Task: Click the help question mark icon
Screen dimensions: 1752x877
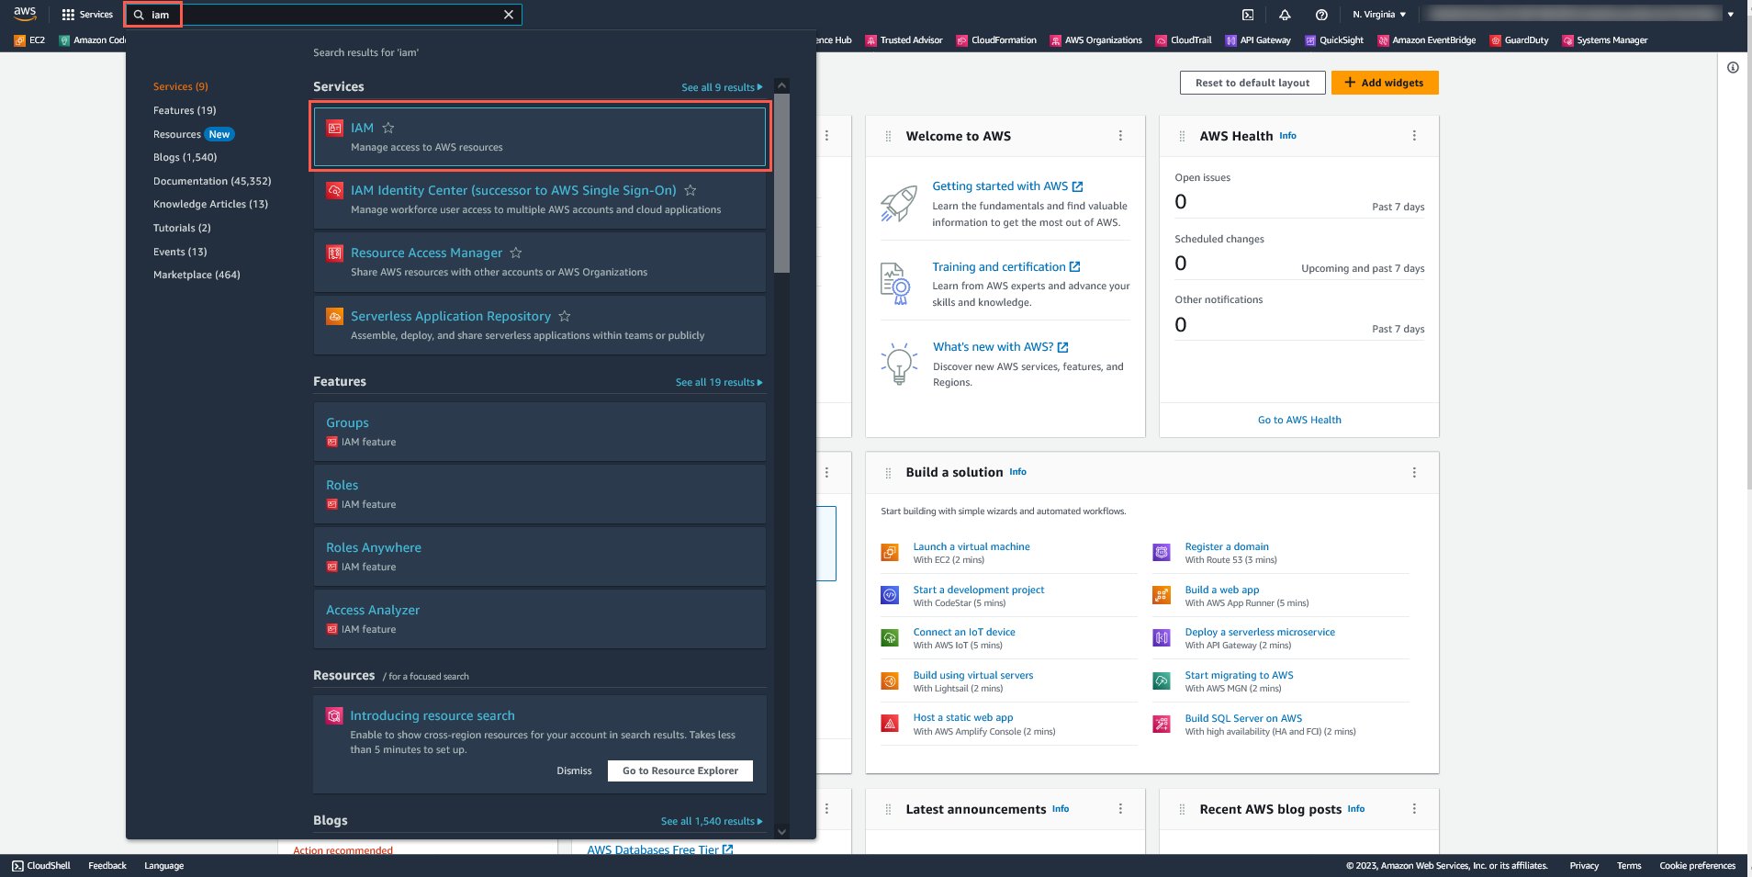Action: click(x=1321, y=15)
